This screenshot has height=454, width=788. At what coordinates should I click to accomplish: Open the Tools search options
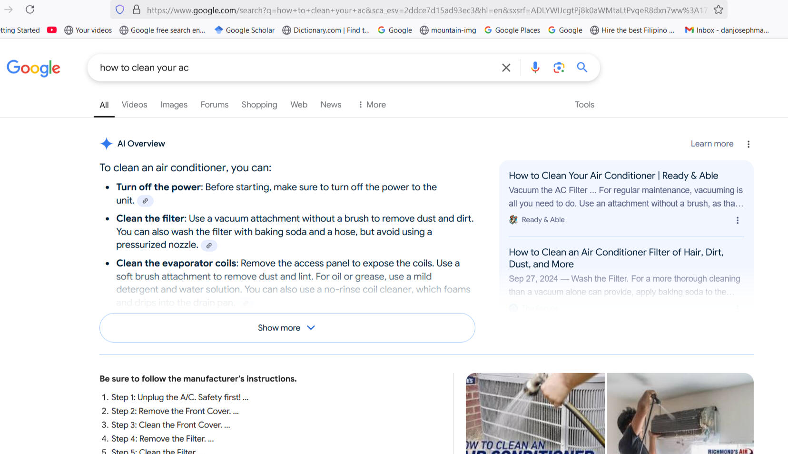pos(584,105)
